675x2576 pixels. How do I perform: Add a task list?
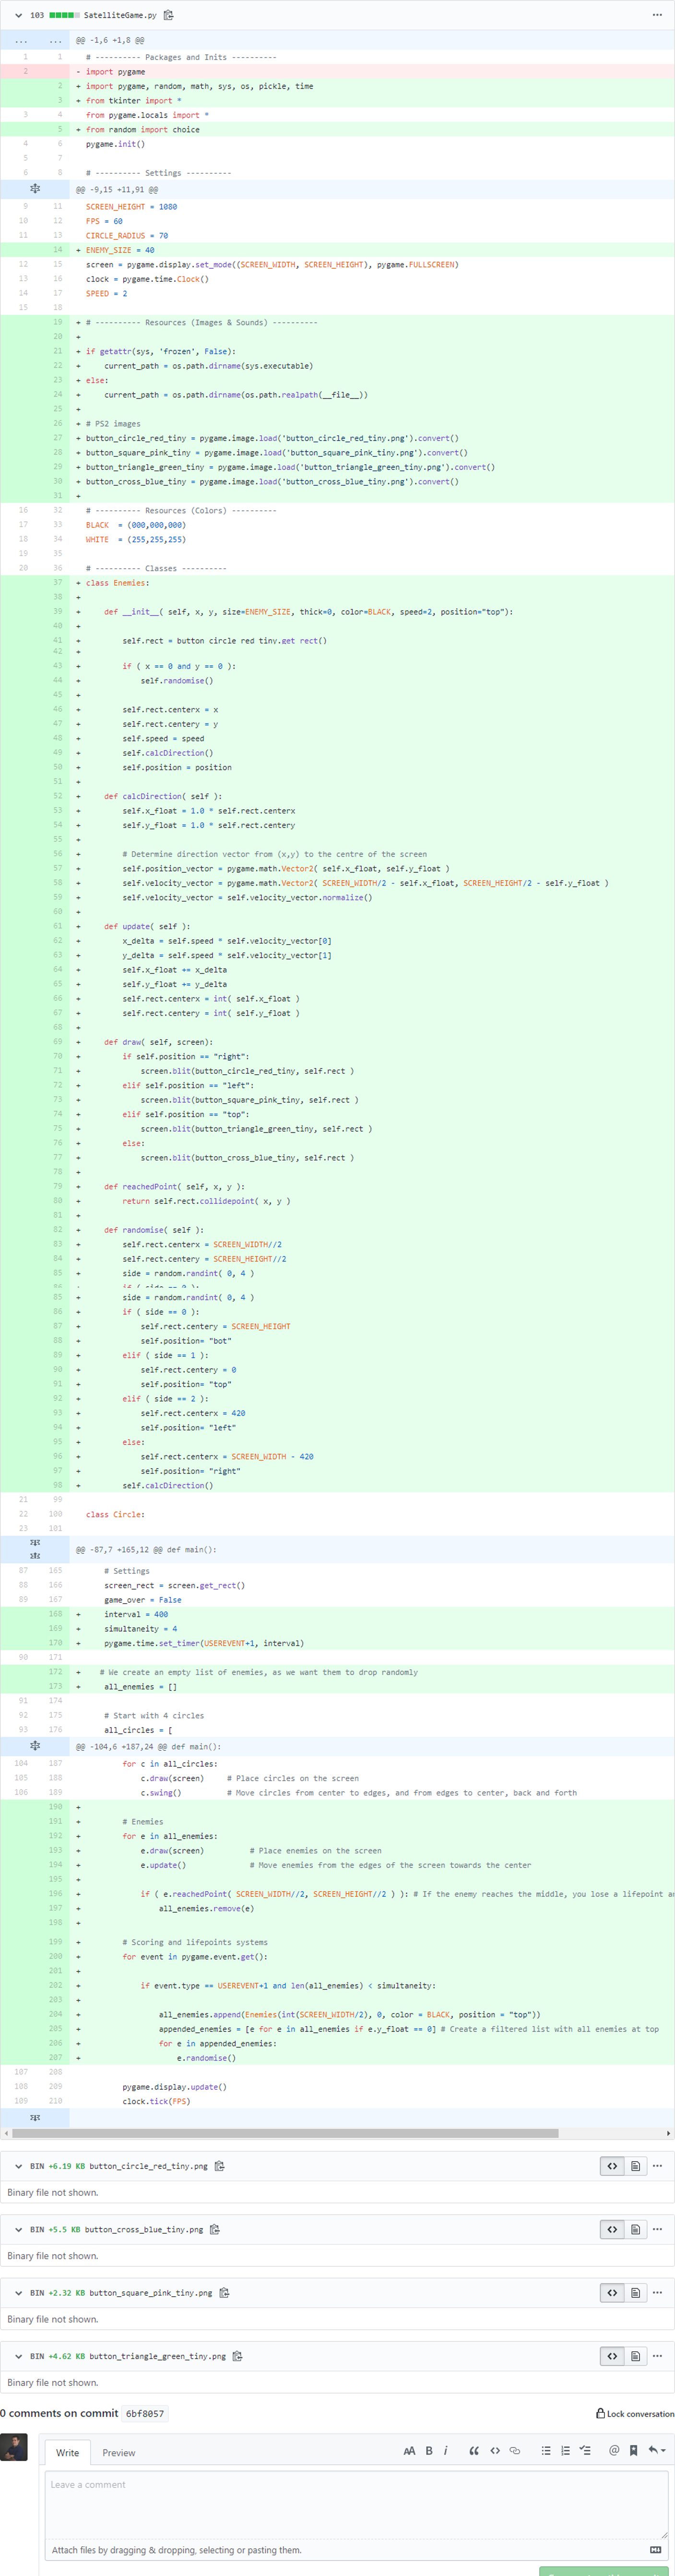point(585,2451)
